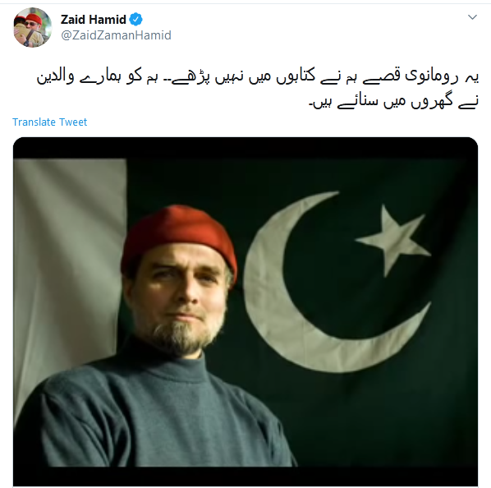The image size is (491, 488).
Task: Click the first line of Urdu tweet text
Action: point(258,76)
